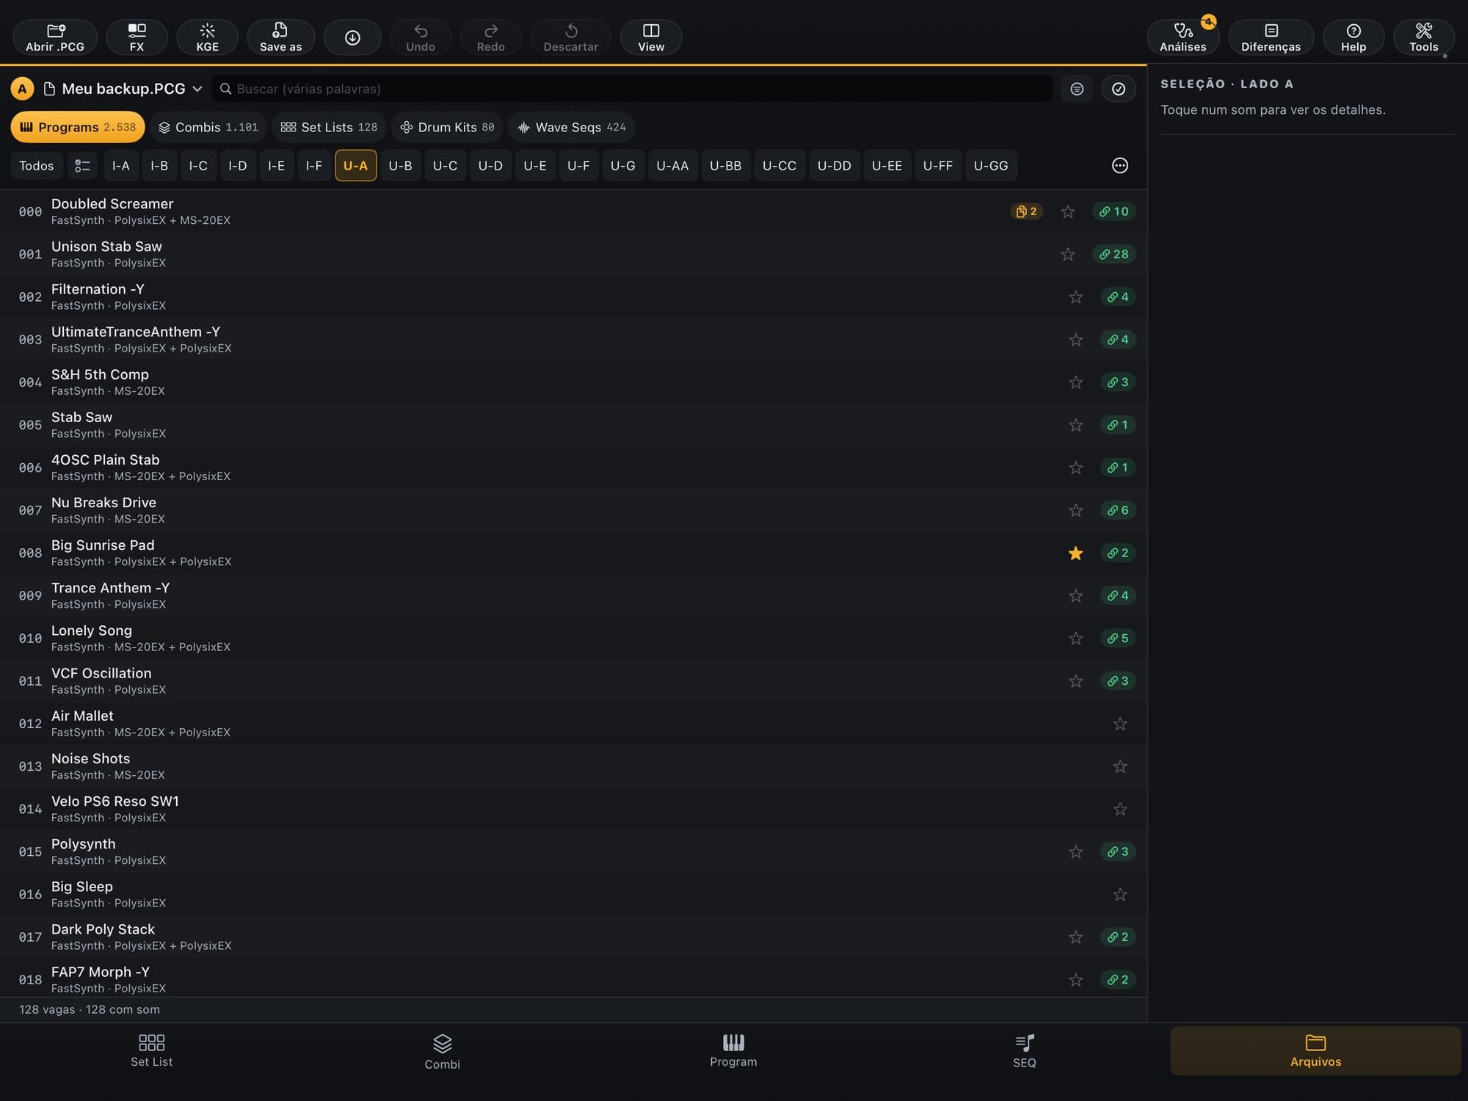Open a file with Abrir .PCG

pos(55,37)
